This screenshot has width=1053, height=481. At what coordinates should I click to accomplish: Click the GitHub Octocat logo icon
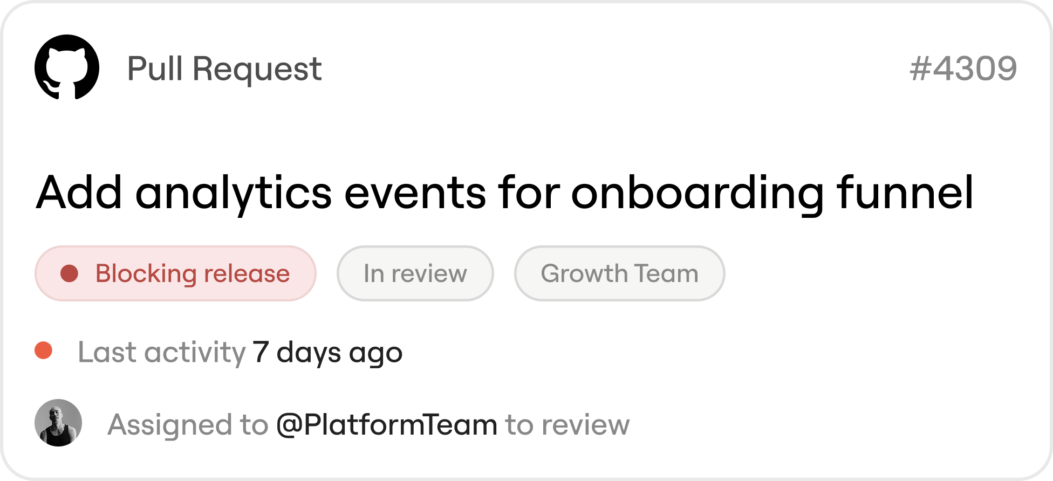pos(67,67)
